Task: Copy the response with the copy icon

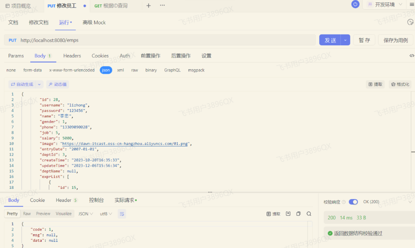Action: coord(299,214)
